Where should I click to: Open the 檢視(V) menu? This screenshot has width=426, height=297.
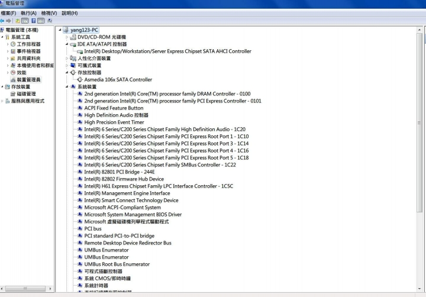(x=49, y=13)
